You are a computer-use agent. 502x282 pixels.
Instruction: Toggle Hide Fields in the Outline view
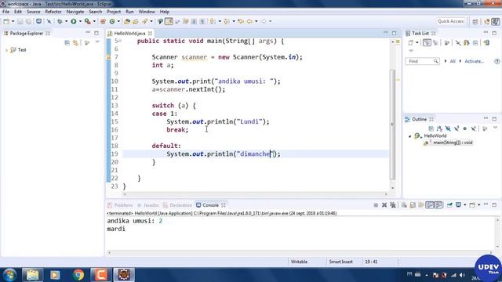click(448, 128)
